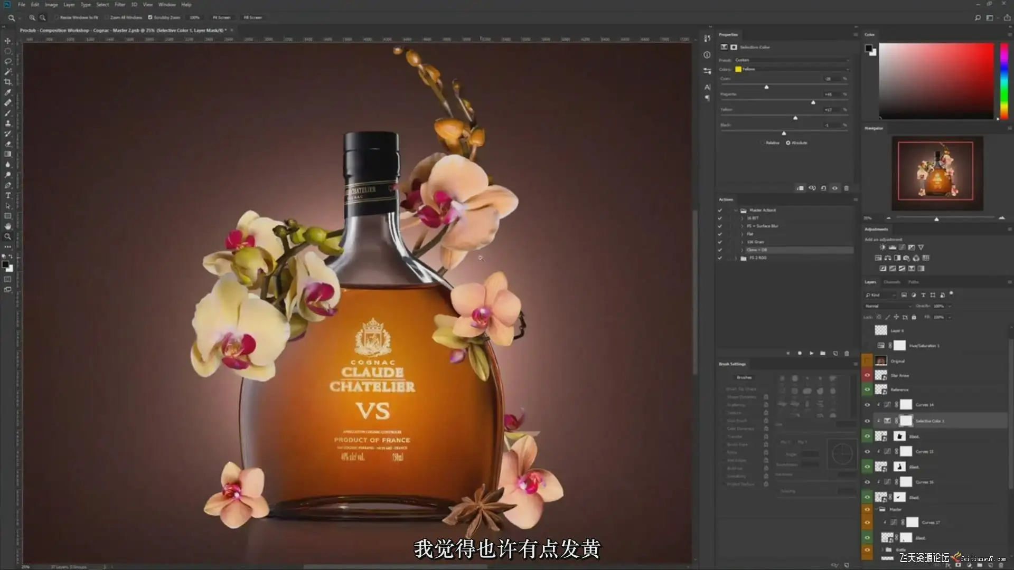Image resolution: width=1014 pixels, height=570 pixels.
Task: Select the Zoom tool in left toolbar
Action: (8, 236)
